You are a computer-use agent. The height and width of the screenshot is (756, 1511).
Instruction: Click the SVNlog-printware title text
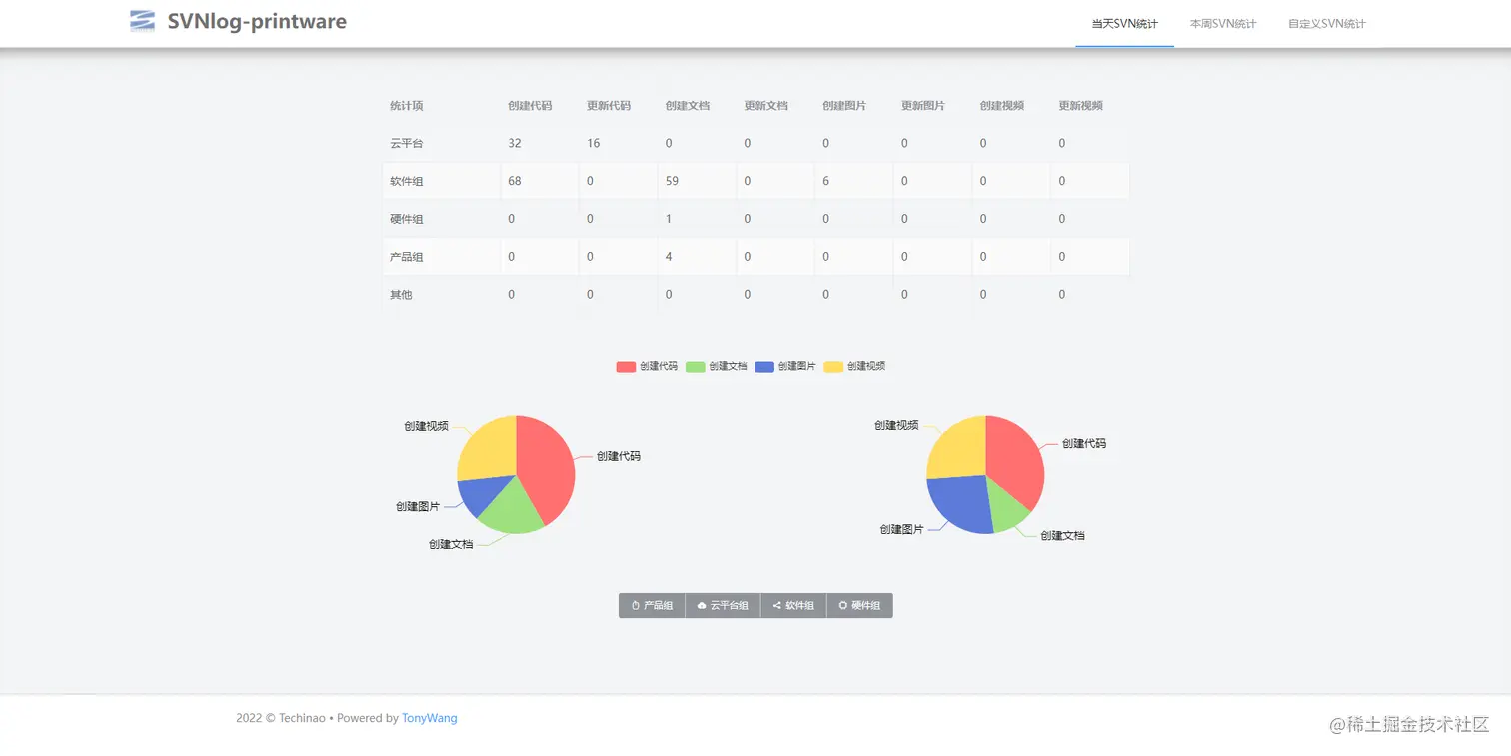pos(257,21)
